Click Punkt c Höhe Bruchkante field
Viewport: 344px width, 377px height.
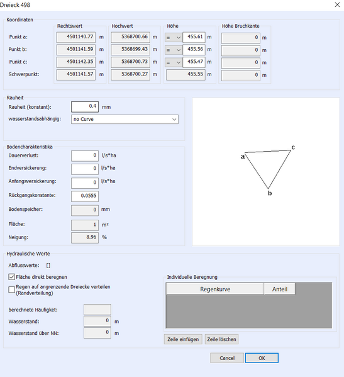click(241, 63)
